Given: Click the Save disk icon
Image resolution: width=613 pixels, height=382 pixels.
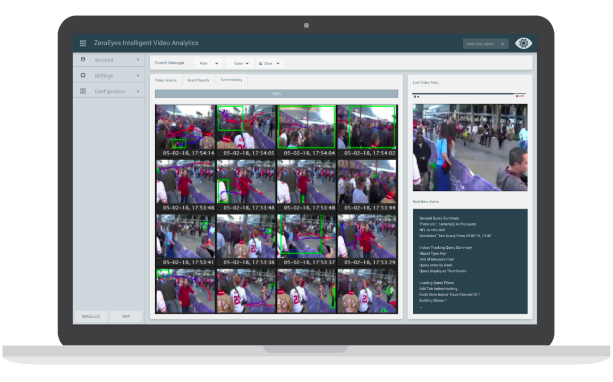Looking at the screenshot, I should pyautogui.click(x=261, y=63).
